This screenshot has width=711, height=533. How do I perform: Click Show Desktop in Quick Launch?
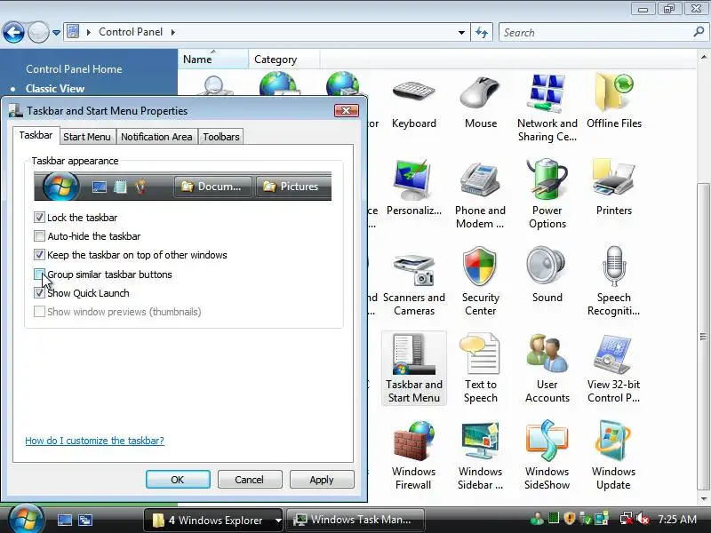[x=64, y=520]
